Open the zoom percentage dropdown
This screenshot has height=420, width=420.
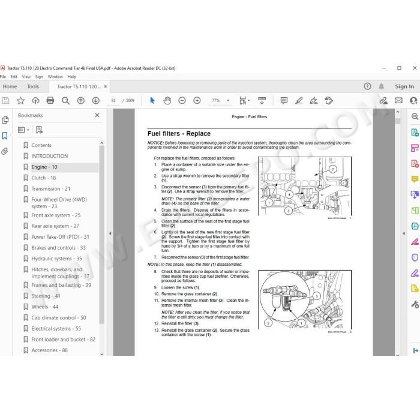coord(228,100)
